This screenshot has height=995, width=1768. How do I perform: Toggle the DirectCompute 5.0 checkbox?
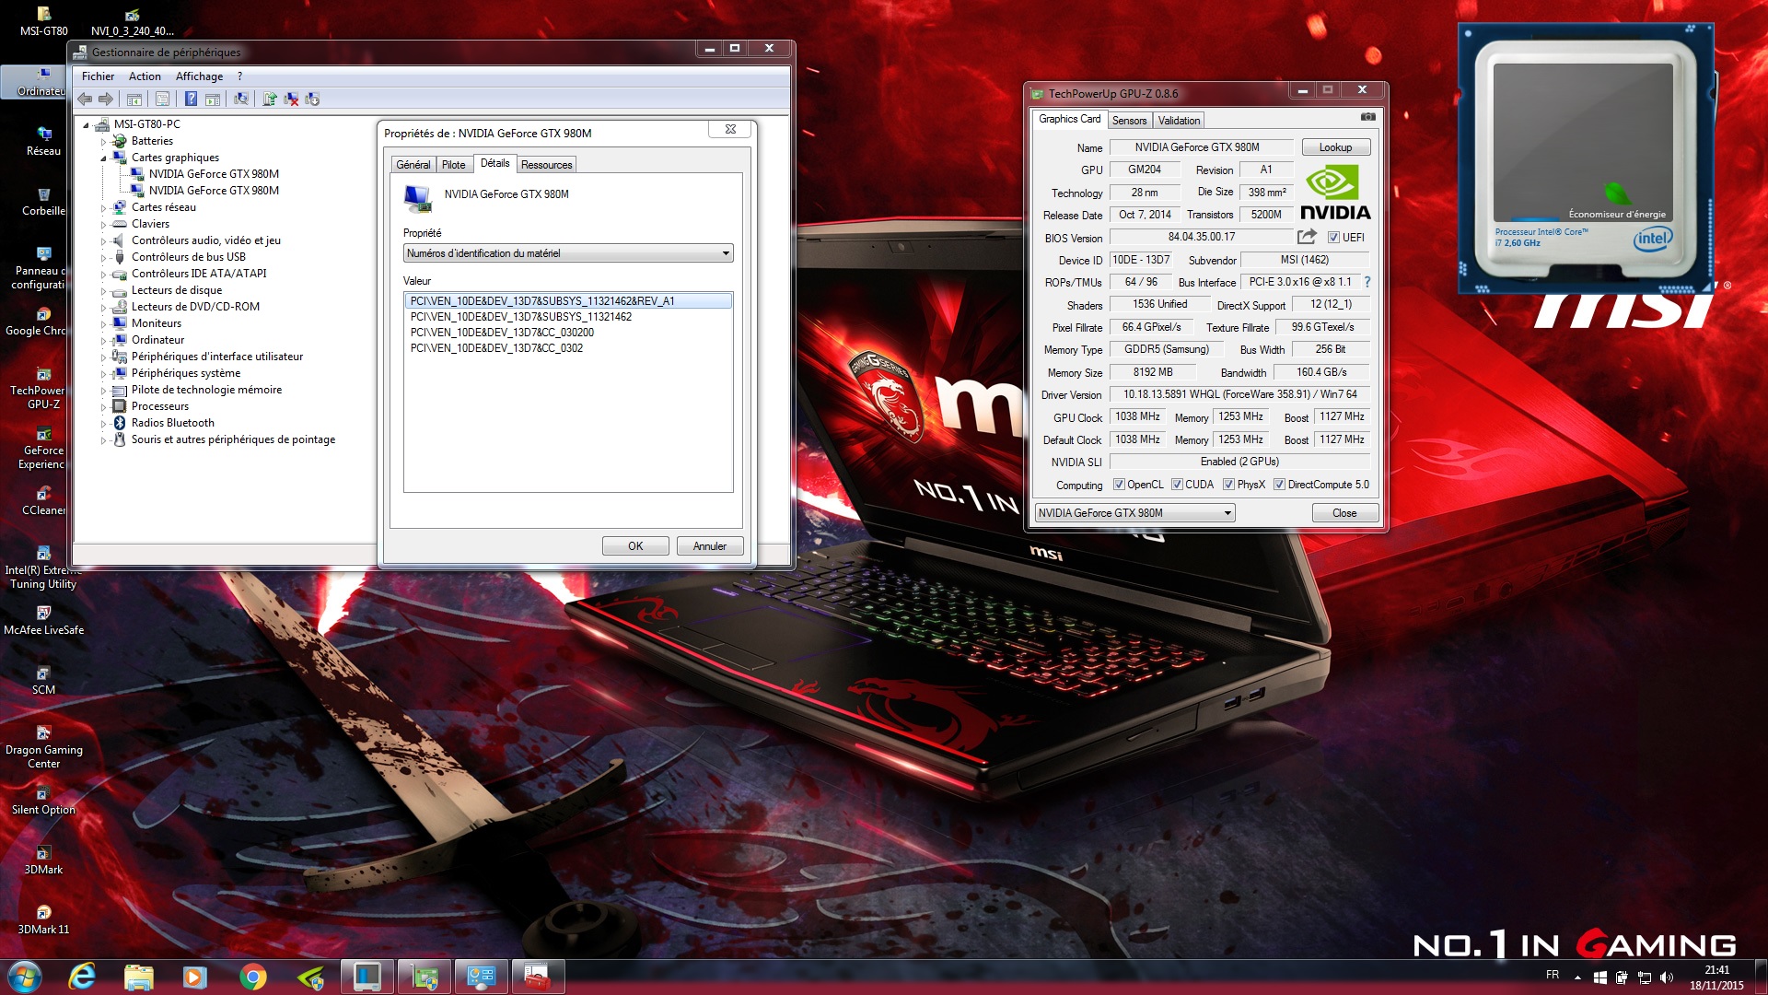click(1279, 485)
